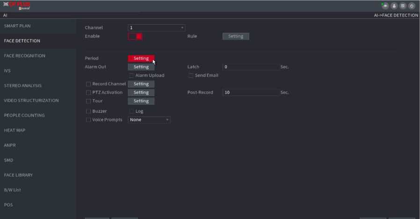Go to People Counting section
Image resolution: width=420 pixels, height=219 pixels.
(24, 115)
